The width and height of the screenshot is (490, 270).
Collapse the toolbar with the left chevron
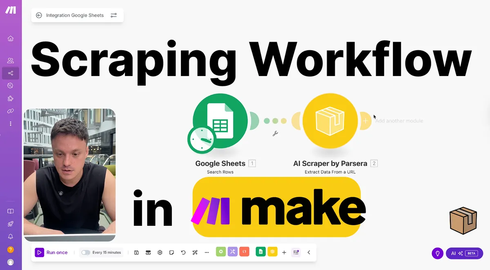(x=309, y=252)
